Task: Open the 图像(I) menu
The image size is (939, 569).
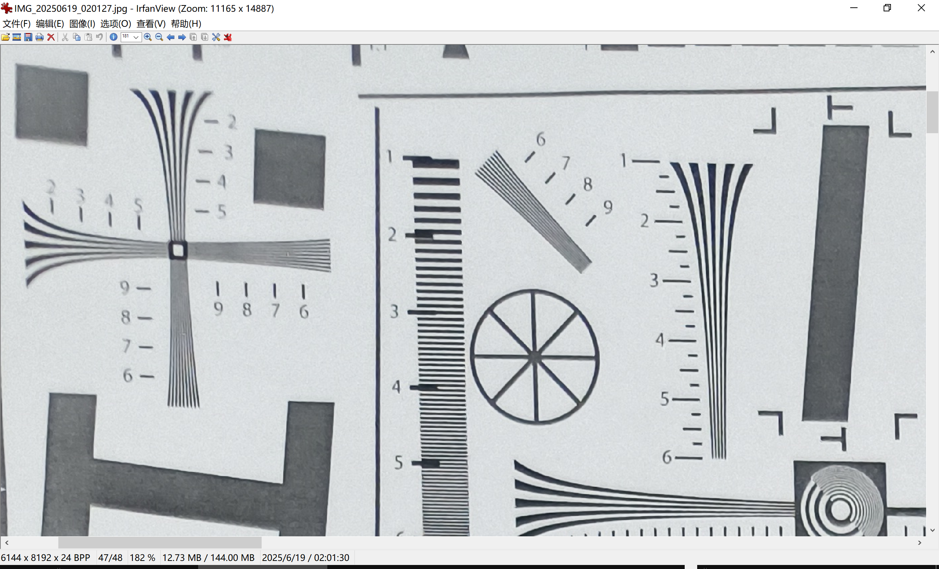Action: tap(82, 23)
